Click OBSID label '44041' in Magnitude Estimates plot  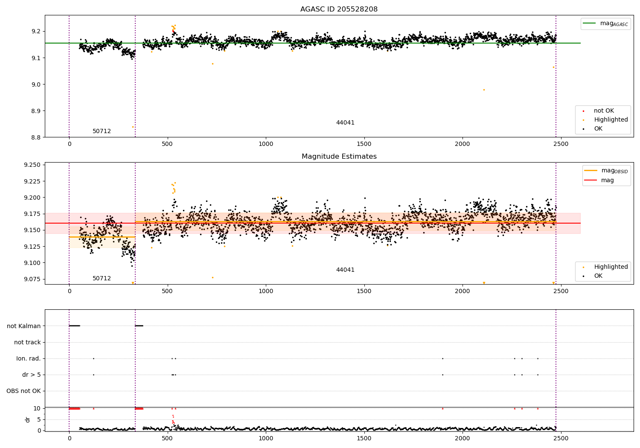(x=345, y=270)
